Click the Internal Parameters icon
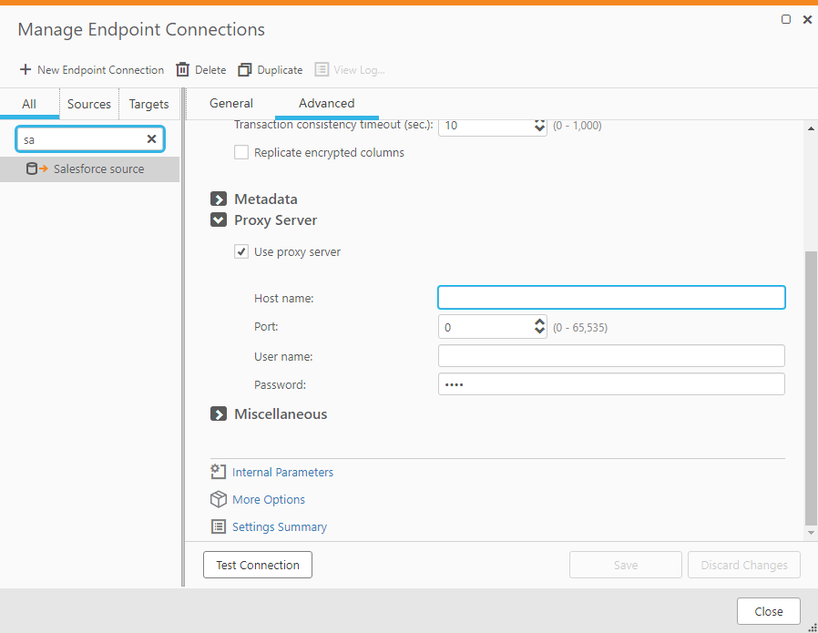Image resolution: width=818 pixels, height=633 pixels. [x=218, y=472]
